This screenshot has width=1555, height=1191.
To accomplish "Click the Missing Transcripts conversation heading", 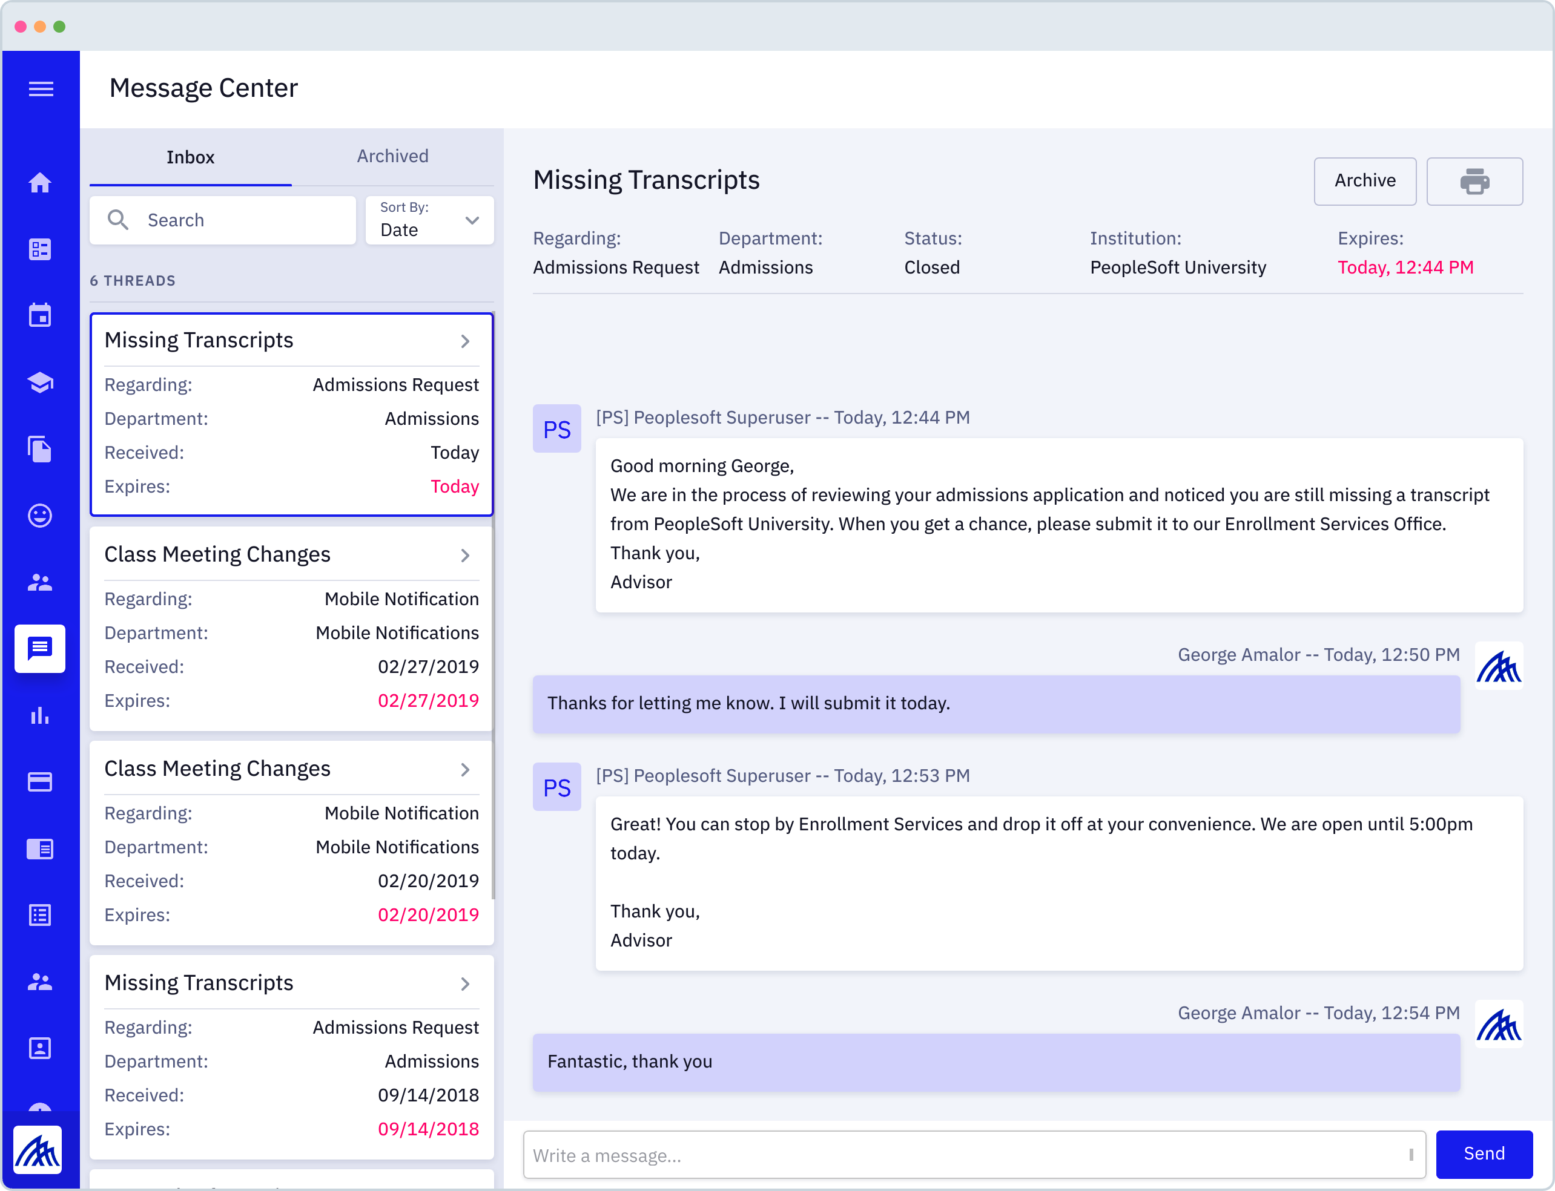I will 646,181.
